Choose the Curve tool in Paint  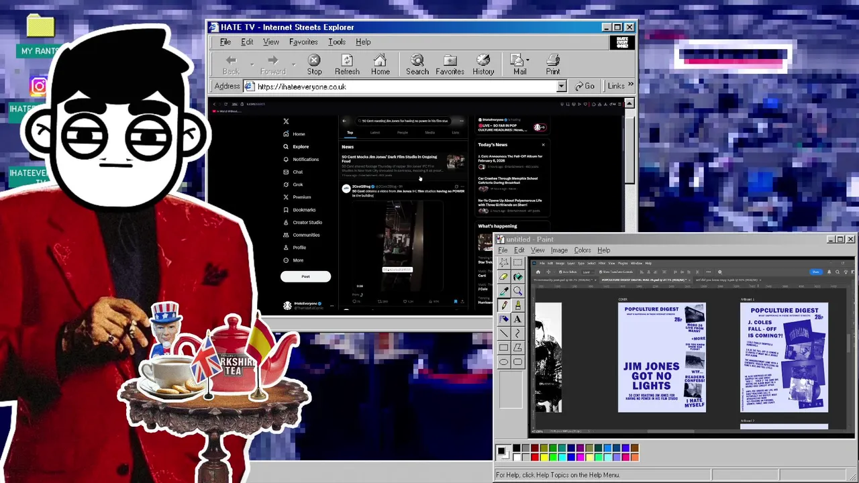[x=517, y=333]
